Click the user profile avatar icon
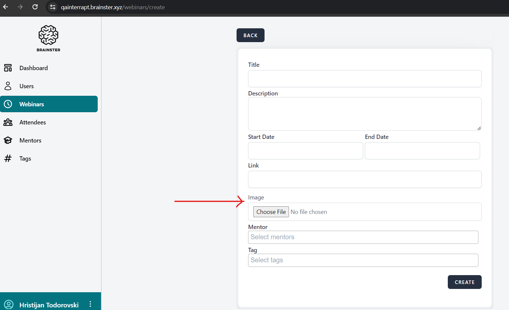This screenshot has height=310, width=509. point(9,304)
